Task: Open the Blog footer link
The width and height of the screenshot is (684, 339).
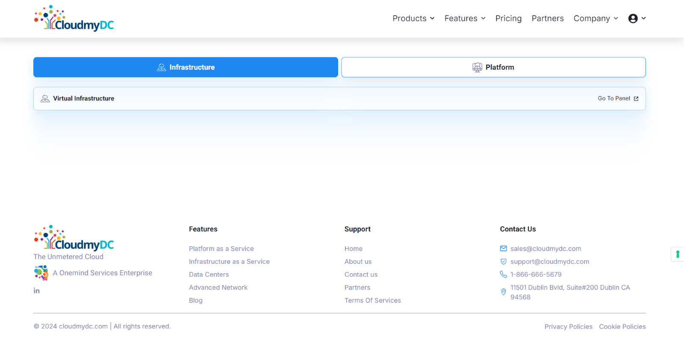Action: (196, 301)
